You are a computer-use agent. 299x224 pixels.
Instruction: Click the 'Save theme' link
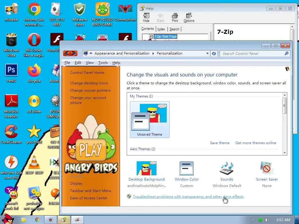pos(220,143)
